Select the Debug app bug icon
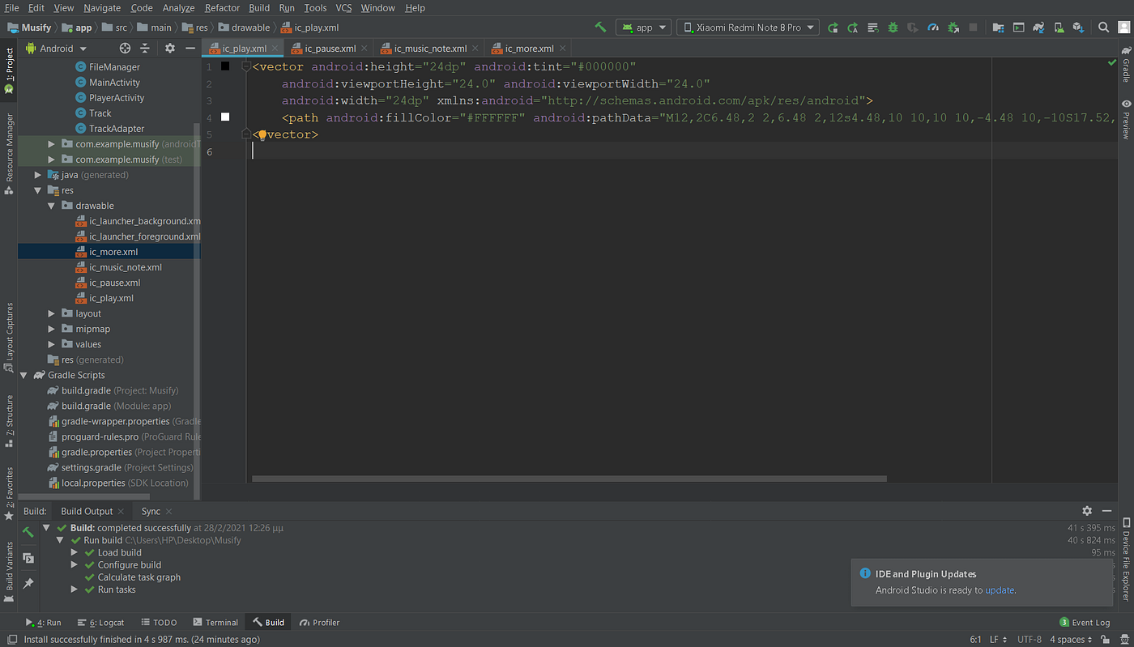 pyautogui.click(x=892, y=27)
